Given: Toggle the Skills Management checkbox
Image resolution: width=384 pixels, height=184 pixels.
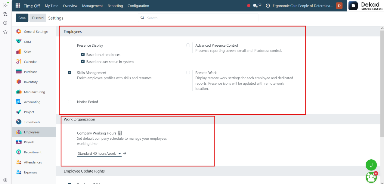Looking at the screenshot, I should 70,73.
